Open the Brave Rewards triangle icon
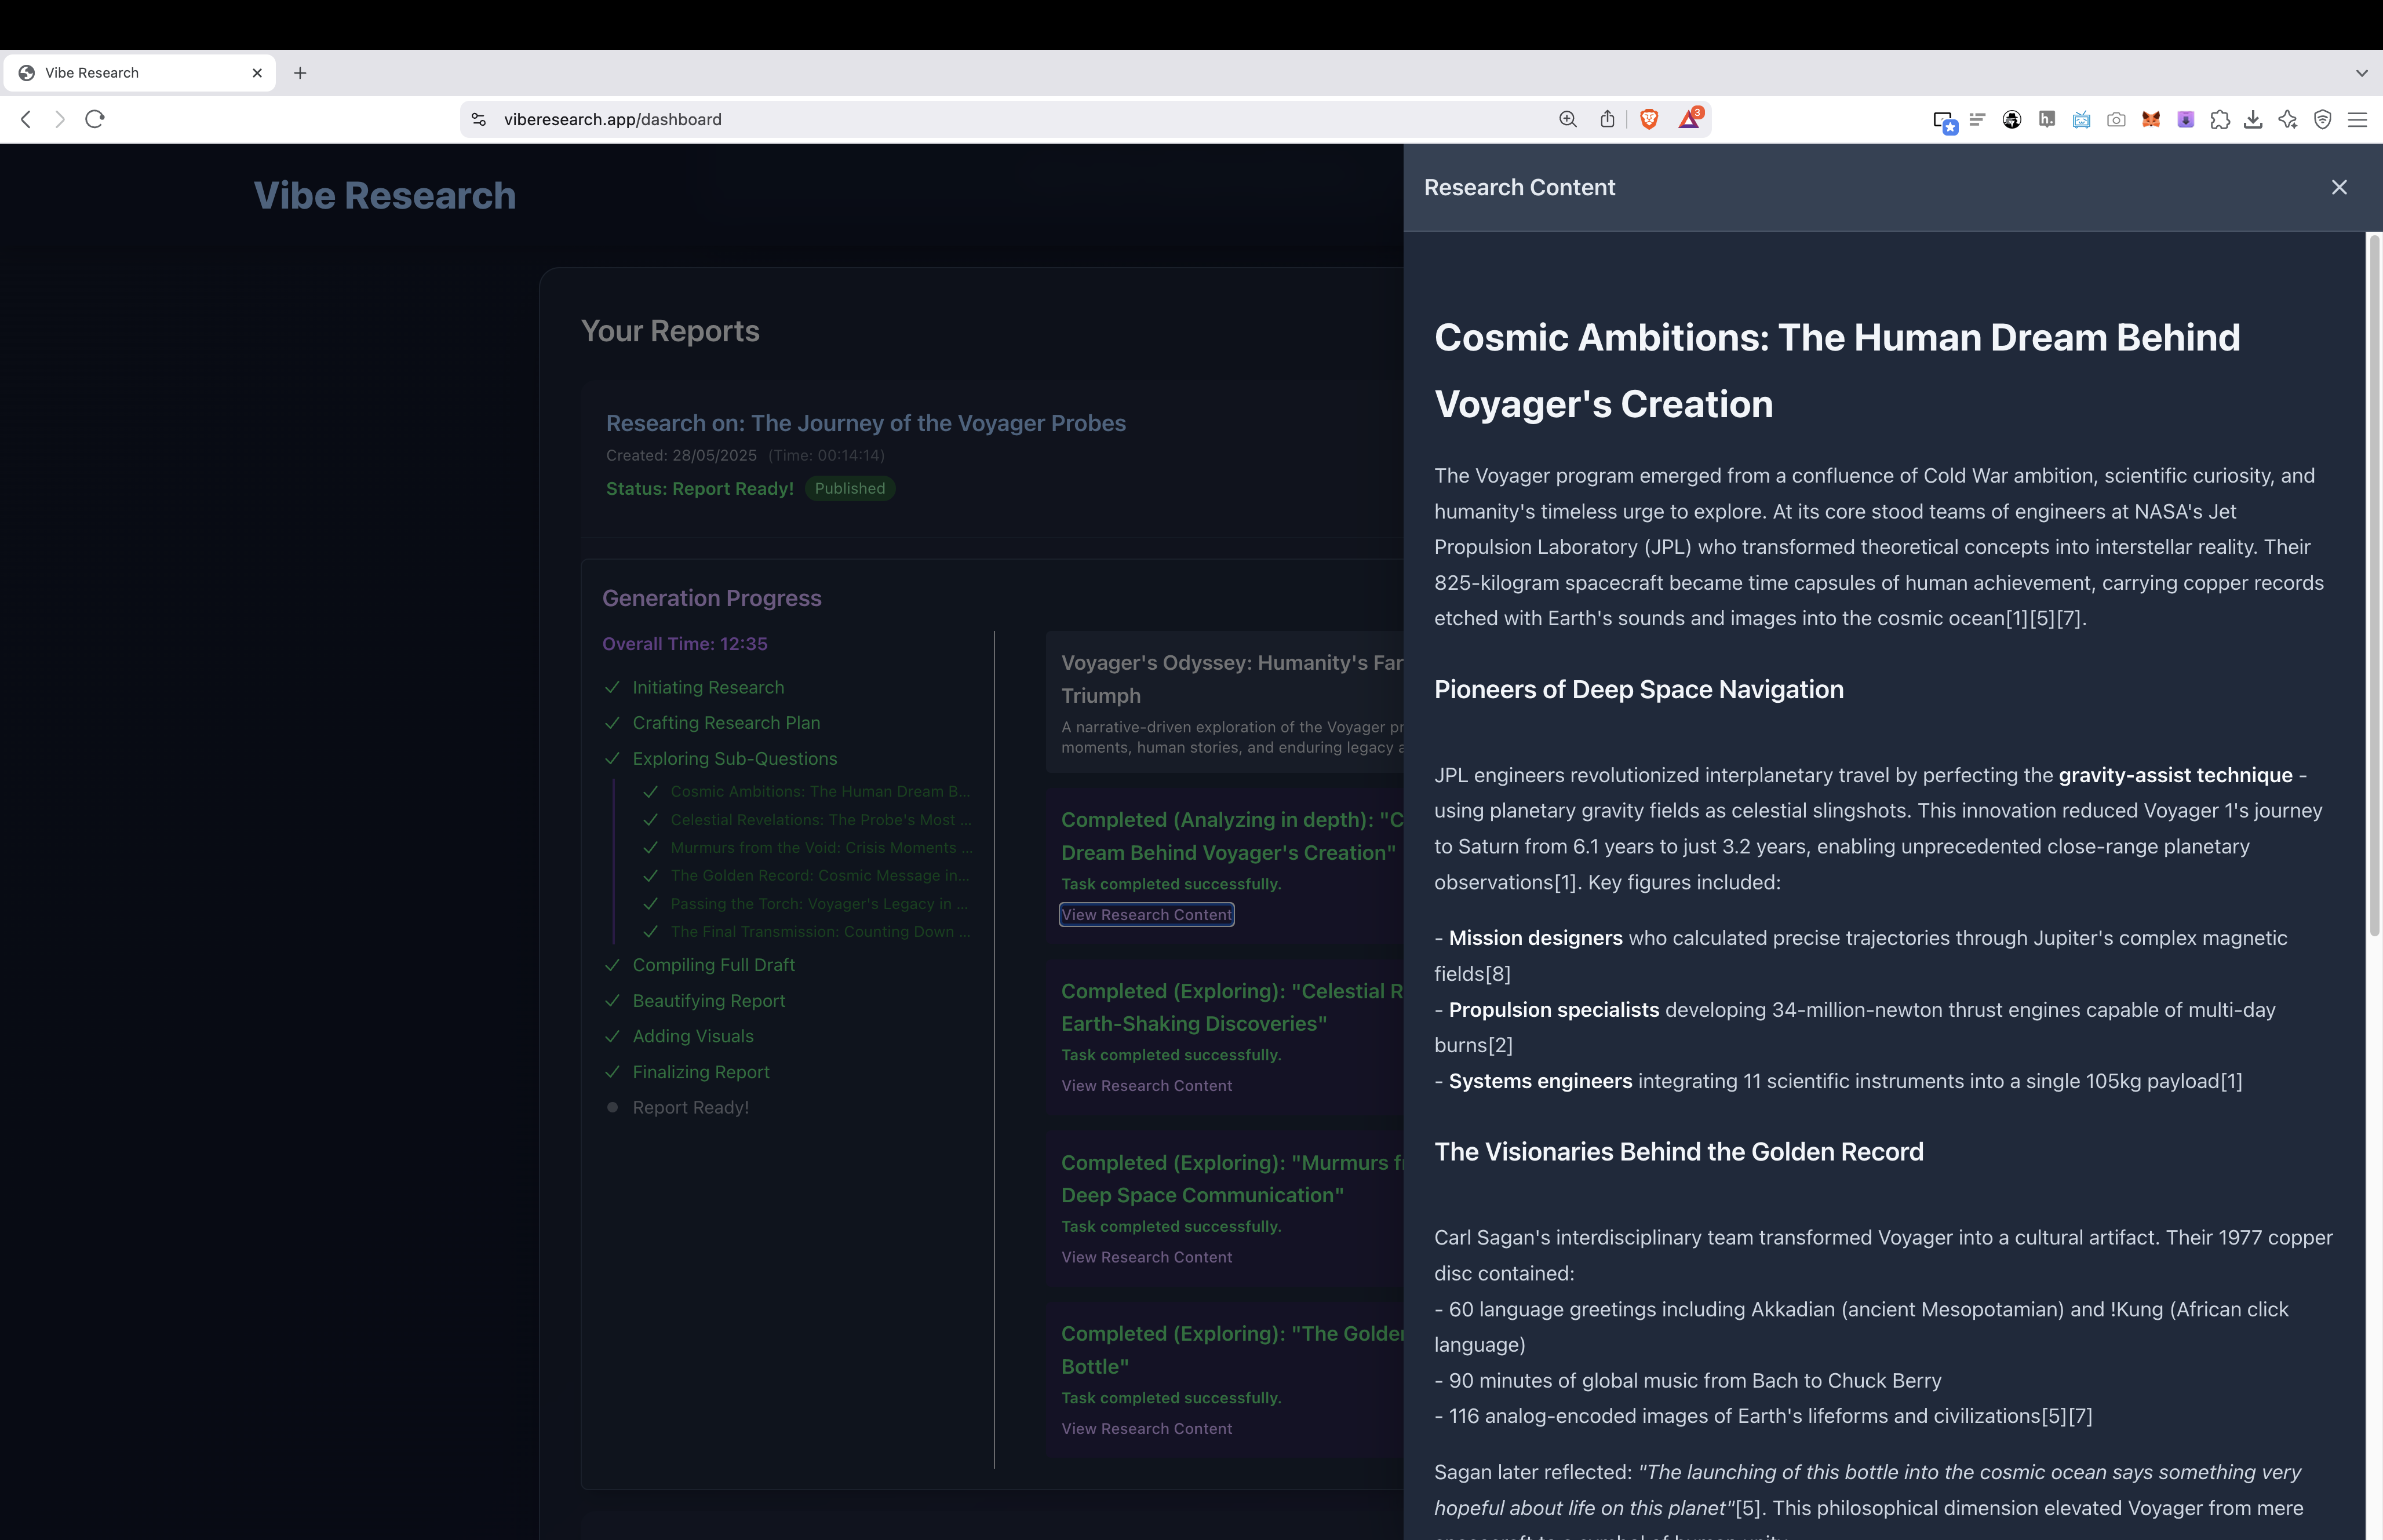Screen dimensions: 2383x1540 [1689, 119]
